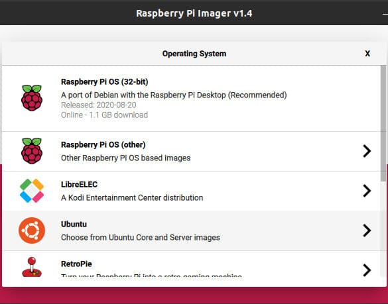The height and width of the screenshot is (304, 388).
Task: Click 'Choose from Ubuntu Core and Server images' description
Action: (x=141, y=238)
